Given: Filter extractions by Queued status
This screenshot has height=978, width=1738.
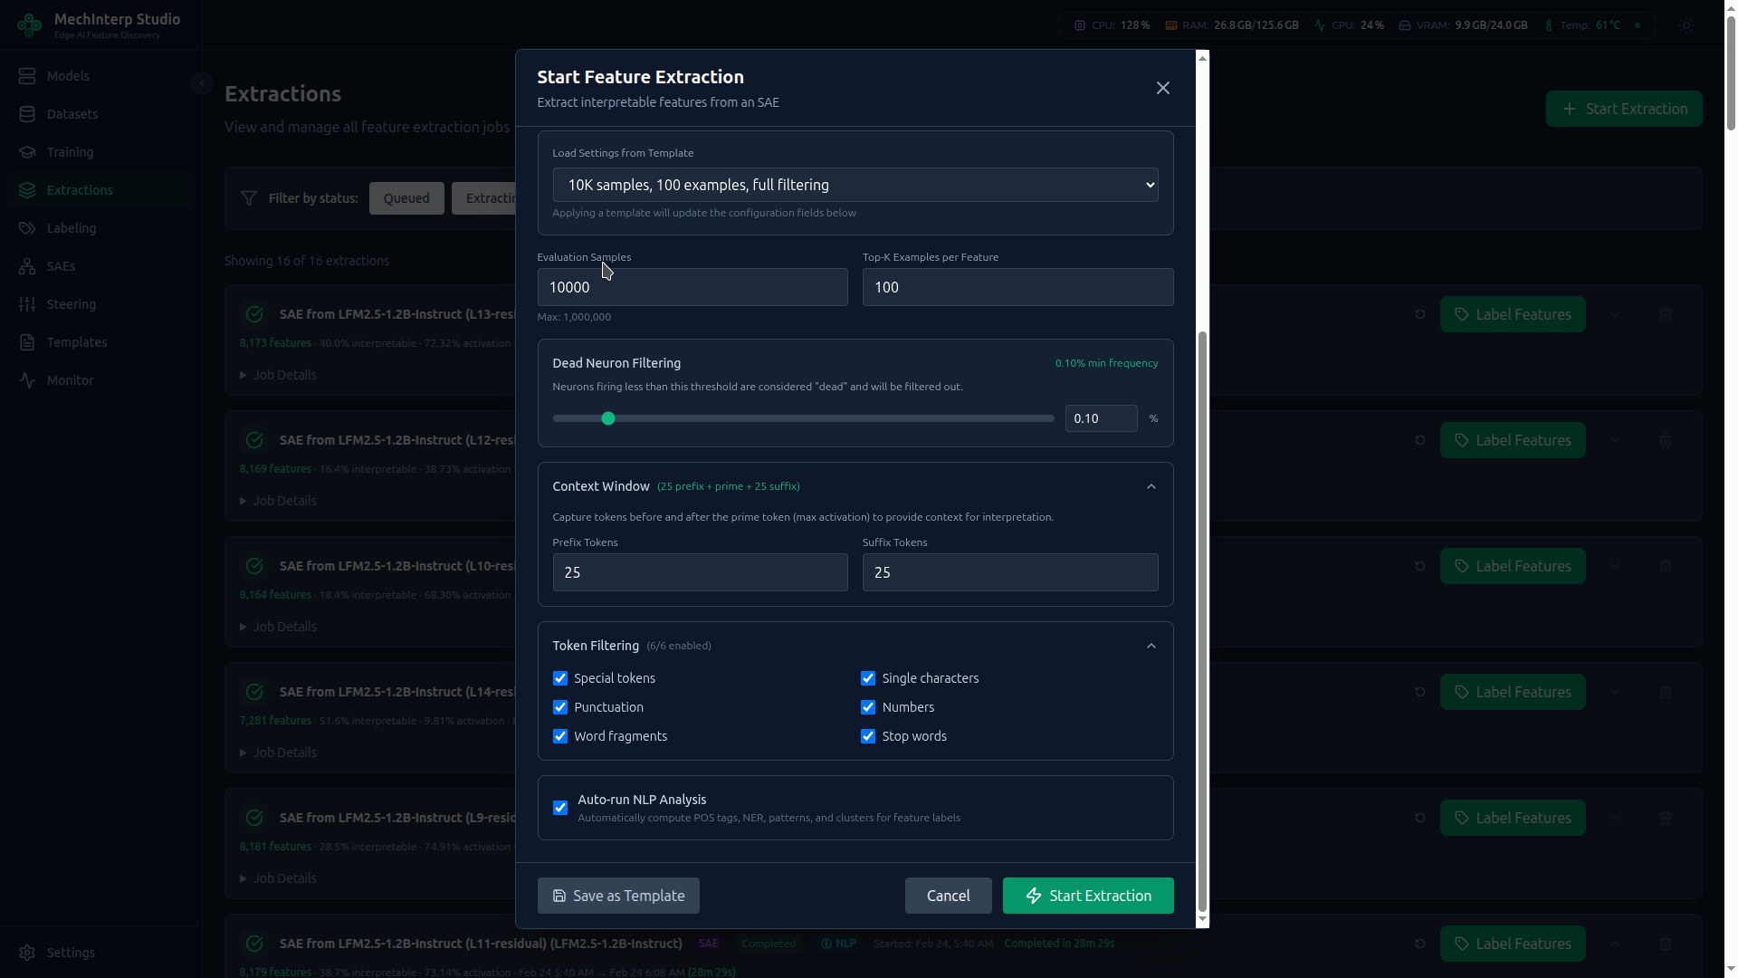Looking at the screenshot, I should tap(406, 198).
